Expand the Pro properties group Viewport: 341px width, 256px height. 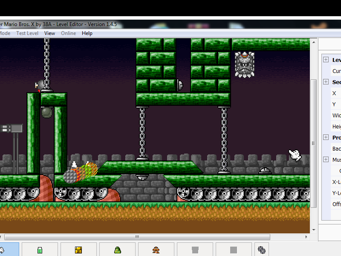[x=326, y=137]
